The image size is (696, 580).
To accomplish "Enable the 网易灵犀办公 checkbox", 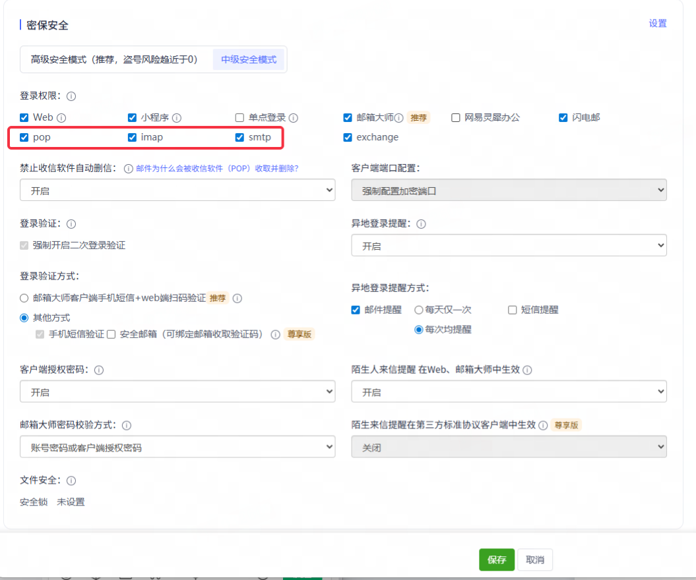I will (x=455, y=117).
